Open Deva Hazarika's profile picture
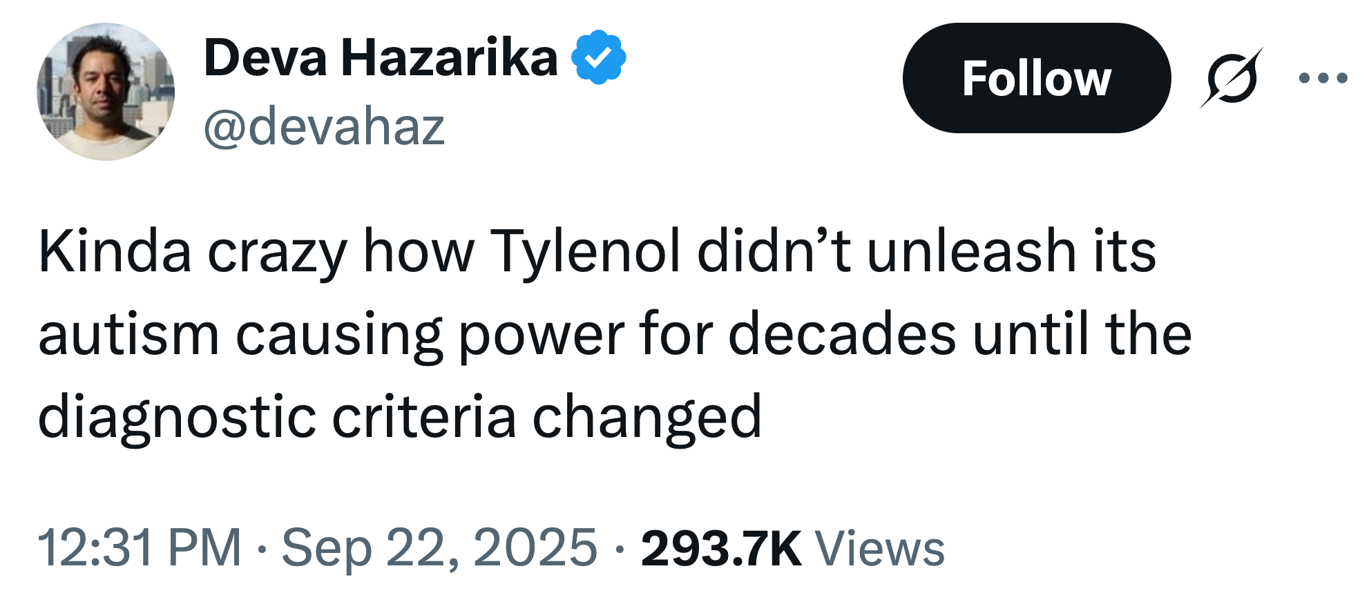The width and height of the screenshot is (1369, 593). tap(106, 92)
